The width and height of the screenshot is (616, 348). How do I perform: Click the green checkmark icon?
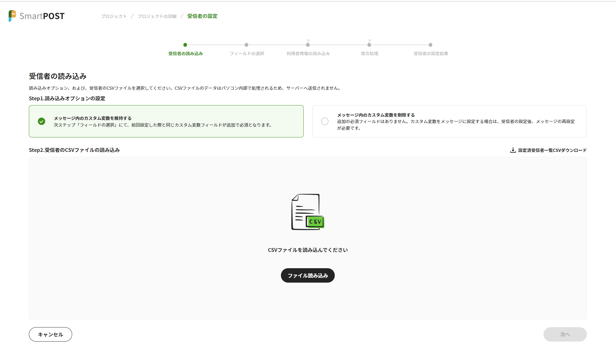pos(41,121)
